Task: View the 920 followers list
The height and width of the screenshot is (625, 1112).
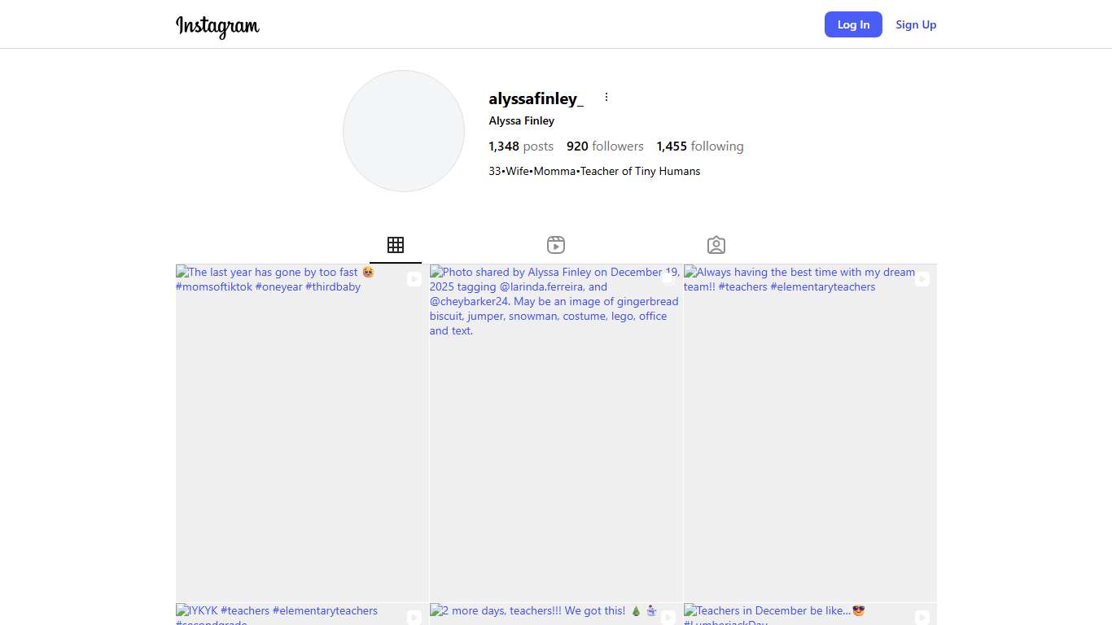Action: click(605, 146)
